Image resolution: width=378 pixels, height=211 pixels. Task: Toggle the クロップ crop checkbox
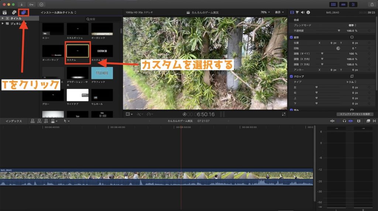[291, 77]
